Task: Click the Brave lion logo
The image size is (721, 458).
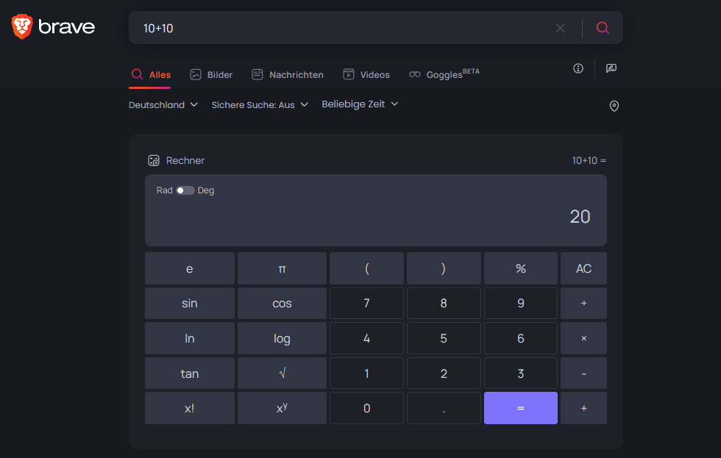Action: click(22, 26)
